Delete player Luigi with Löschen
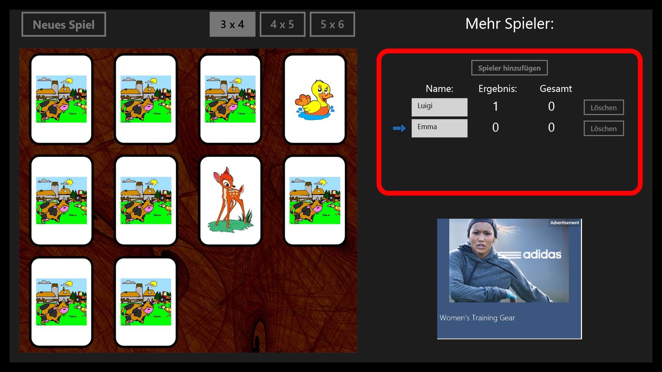This screenshot has width=662, height=372. [x=604, y=107]
